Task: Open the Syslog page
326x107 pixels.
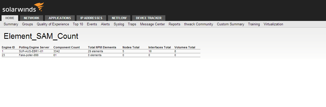Action: (119, 24)
